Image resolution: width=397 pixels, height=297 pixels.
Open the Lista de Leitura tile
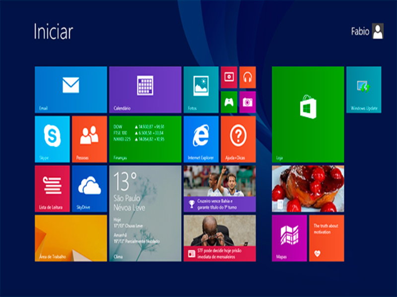(x=52, y=189)
